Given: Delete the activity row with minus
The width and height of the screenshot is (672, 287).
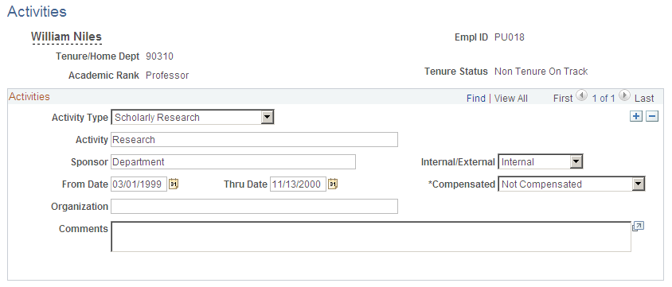Looking at the screenshot, I should tap(652, 116).
